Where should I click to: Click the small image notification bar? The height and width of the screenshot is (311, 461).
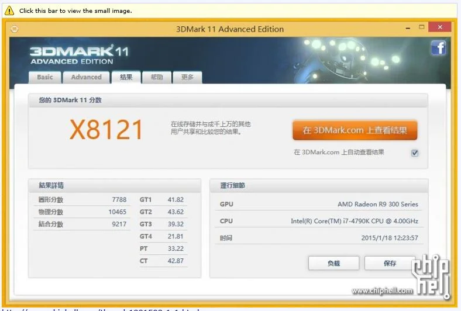coord(229,11)
